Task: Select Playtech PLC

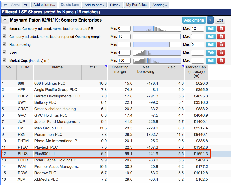Action: (46, 147)
